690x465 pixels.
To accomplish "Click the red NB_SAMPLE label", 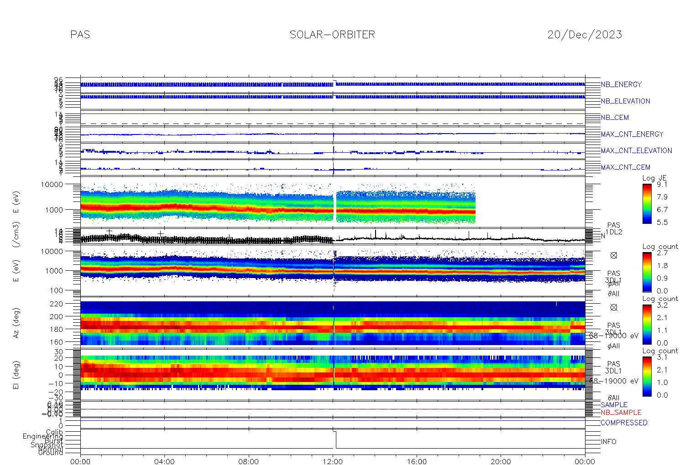I will (621, 413).
